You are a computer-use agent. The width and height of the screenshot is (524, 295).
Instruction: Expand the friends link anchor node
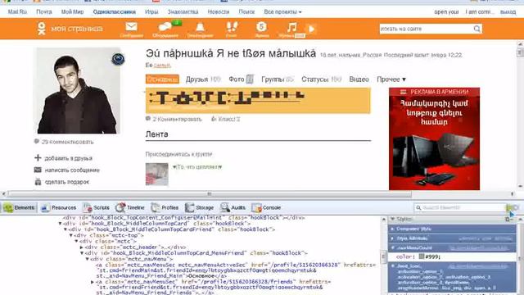point(93,282)
